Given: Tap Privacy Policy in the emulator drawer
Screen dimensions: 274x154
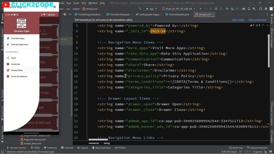Looking at the screenshot, I should pyautogui.click(x=21, y=70).
